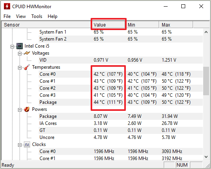Select the VID voltage row
The image size is (211, 169).
pyautogui.click(x=121, y=60)
